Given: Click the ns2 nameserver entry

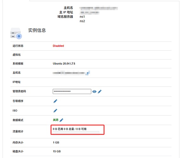Looking at the screenshot, I should (x=82, y=21).
